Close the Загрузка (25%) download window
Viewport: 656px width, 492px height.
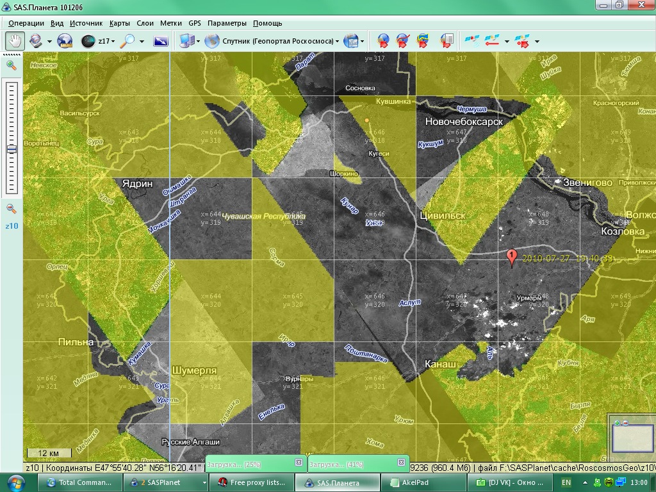point(299,462)
